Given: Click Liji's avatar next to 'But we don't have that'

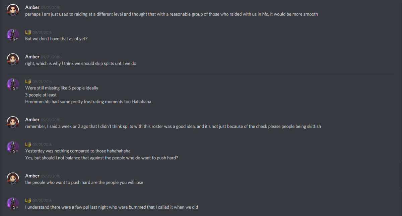Looking at the screenshot, I should tap(13, 35).
